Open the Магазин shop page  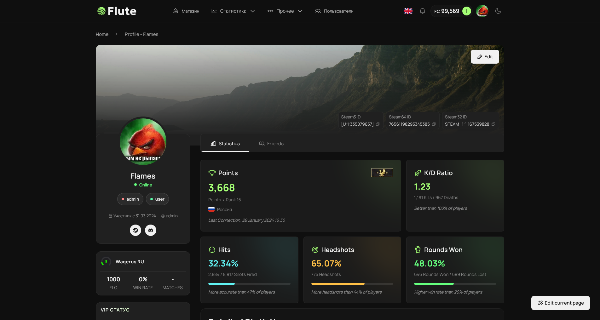pos(186,11)
